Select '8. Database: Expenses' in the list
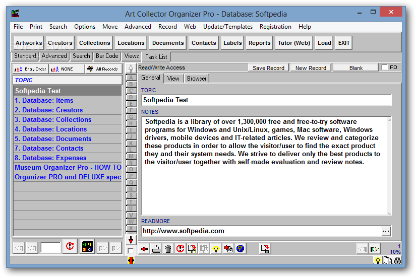The height and width of the screenshot is (278, 416). coord(68,158)
